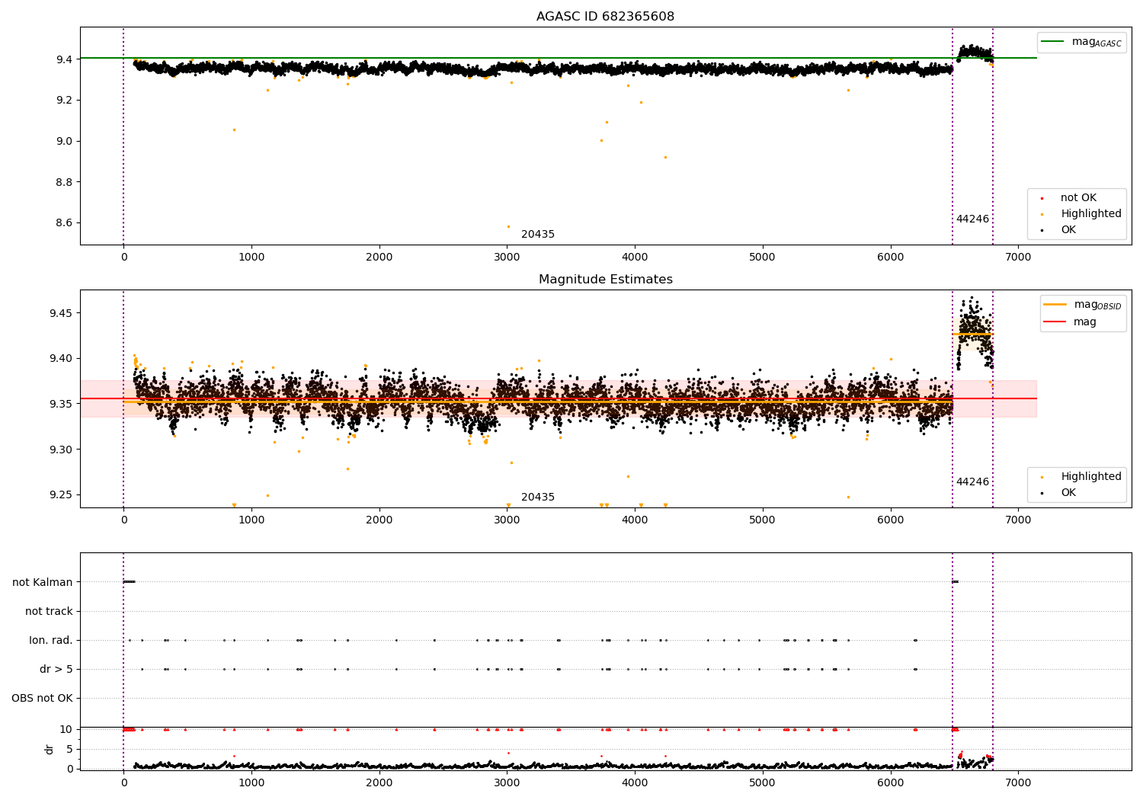Click the outlier point near 8.58 above label 20435
The width and height of the screenshot is (1143, 800).
click(508, 226)
